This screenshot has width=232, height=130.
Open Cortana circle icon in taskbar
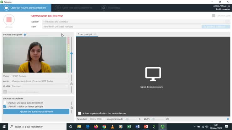tap(71, 127)
